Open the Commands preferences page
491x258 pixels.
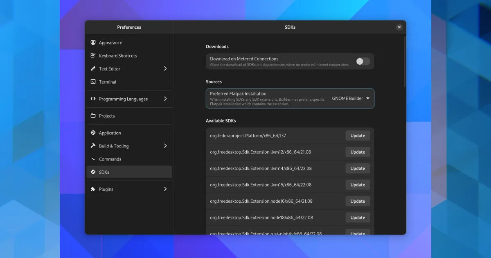tap(110, 159)
